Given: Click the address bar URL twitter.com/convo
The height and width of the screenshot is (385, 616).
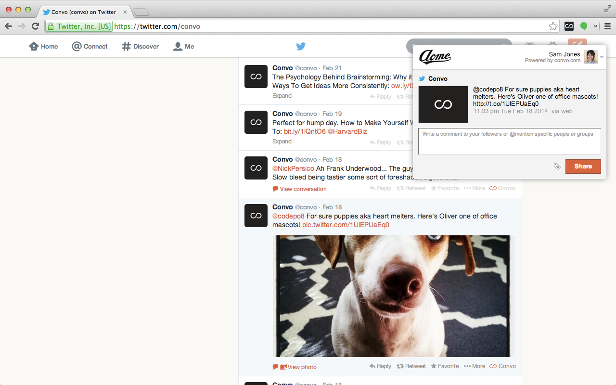Looking at the screenshot, I should pyautogui.click(x=157, y=26).
